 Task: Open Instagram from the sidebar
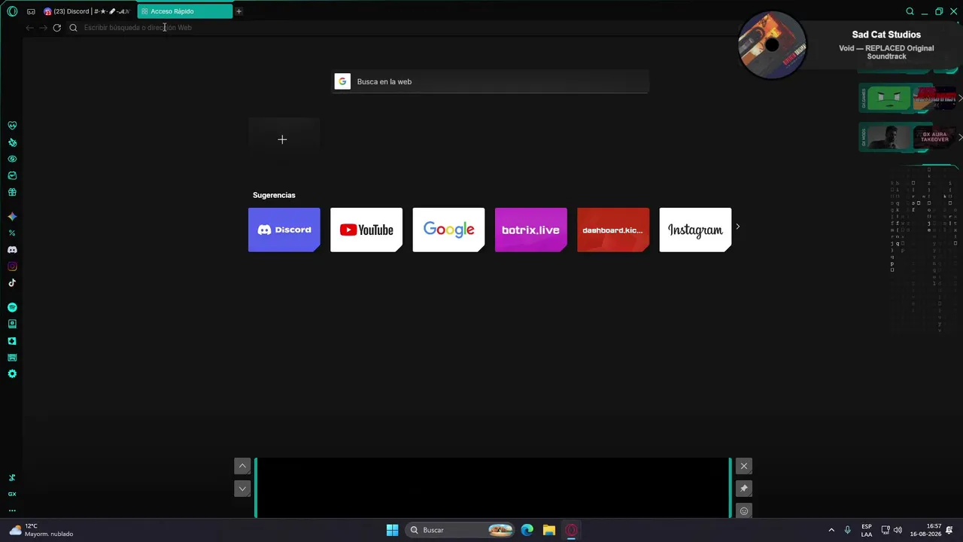pos(12,266)
